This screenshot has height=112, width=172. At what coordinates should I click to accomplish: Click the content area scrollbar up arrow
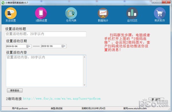tap(85, 57)
